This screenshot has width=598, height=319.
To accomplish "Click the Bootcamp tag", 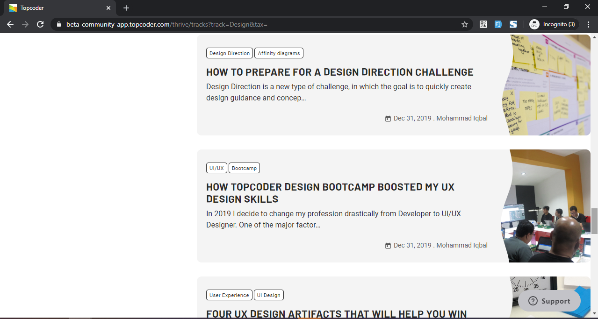I will 244,168.
